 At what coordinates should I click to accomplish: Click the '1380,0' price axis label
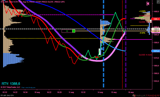click(156, 42)
